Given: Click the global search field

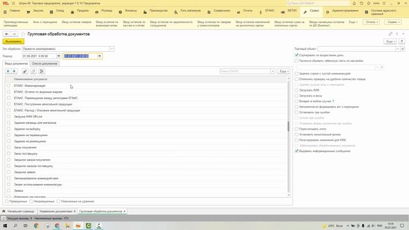Looking at the screenshot, I should click(318, 3).
